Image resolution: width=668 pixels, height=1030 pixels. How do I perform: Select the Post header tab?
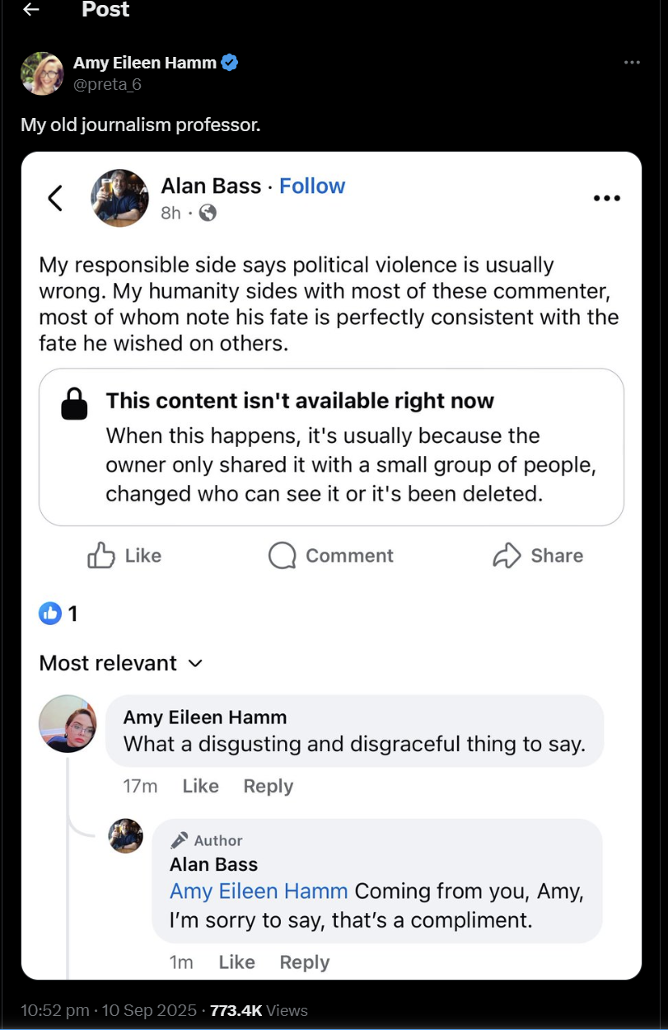coord(105,10)
